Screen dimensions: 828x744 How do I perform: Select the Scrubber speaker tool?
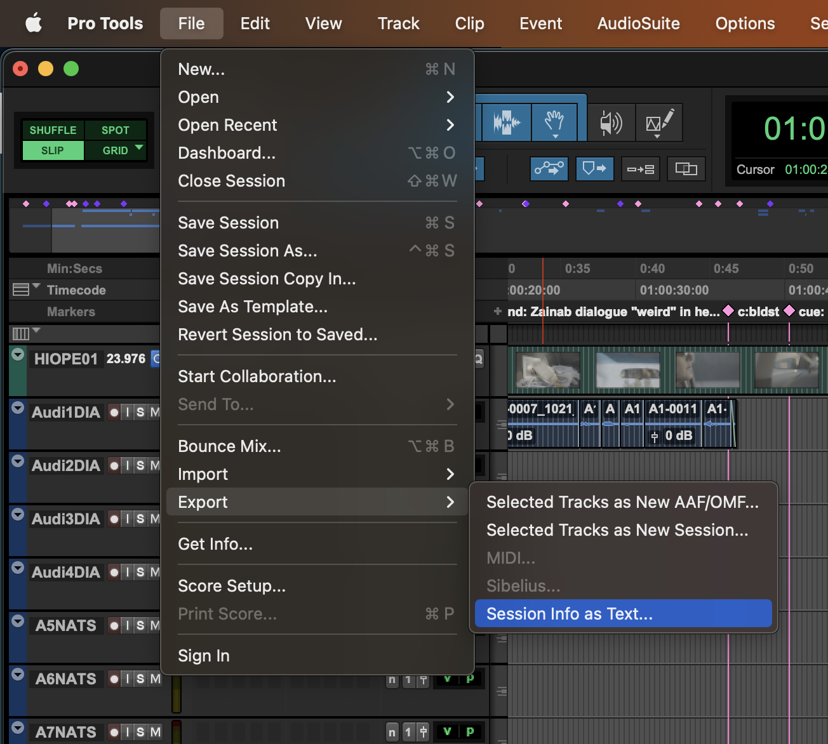(x=611, y=123)
